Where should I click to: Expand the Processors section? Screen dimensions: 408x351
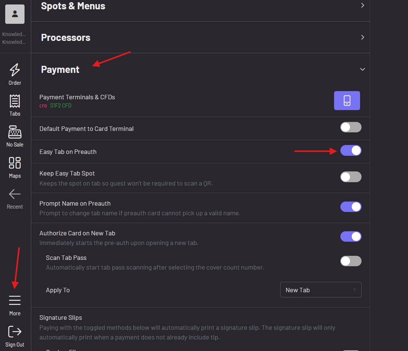pos(363,37)
